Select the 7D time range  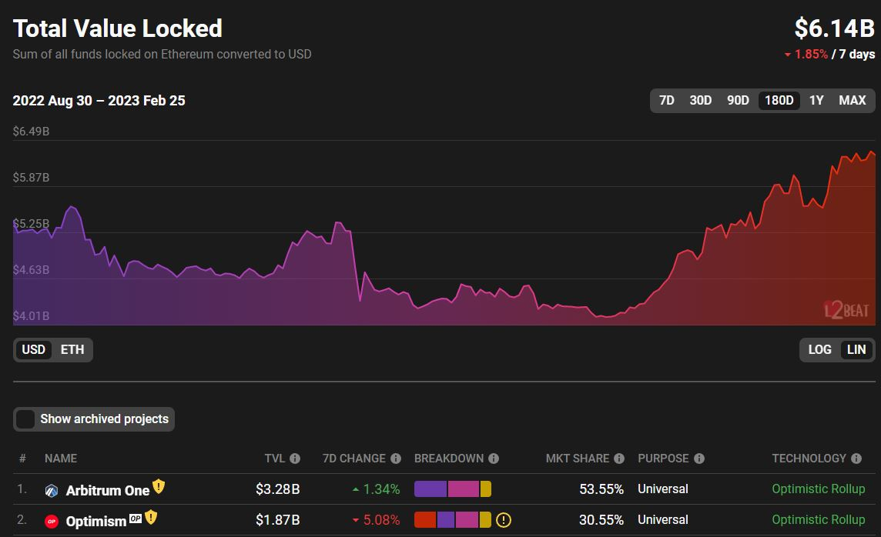[x=667, y=100]
